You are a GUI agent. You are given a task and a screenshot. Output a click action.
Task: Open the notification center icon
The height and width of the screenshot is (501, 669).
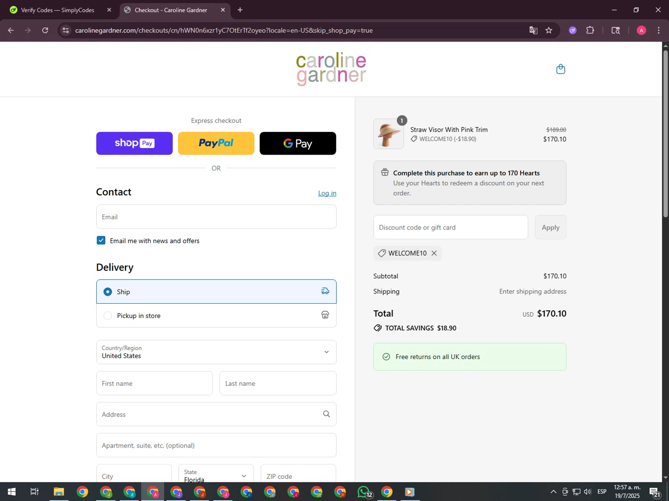pyautogui.click(x=655, y=492)
